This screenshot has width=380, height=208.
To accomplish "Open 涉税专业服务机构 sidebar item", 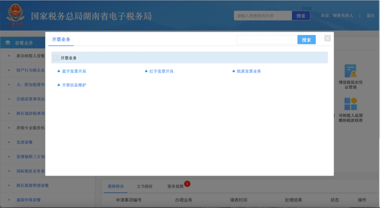I will coord(31,128).
